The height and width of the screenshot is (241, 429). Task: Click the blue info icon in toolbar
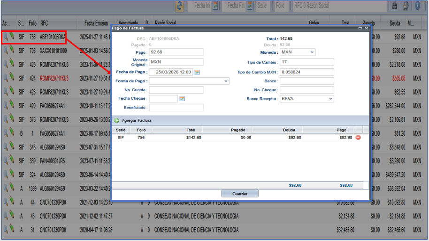click(418, 6)
